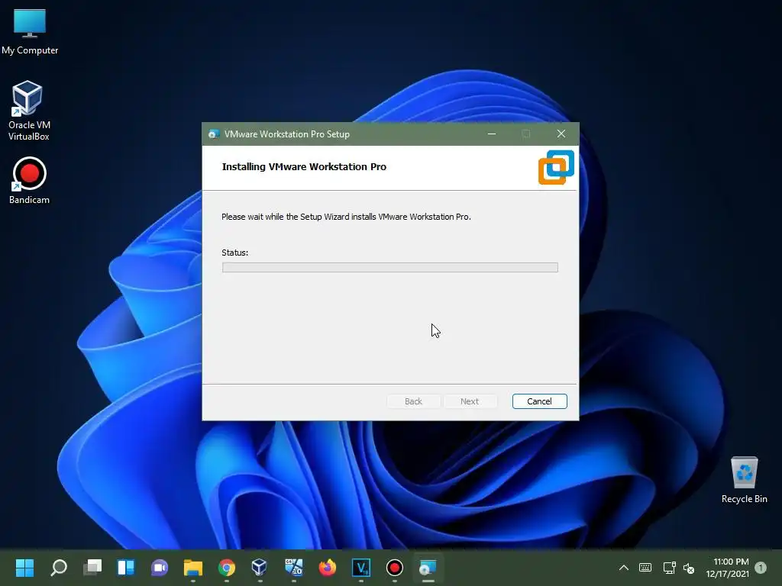Minimize the VMware Workstation Pro Setup window
782x586 pixels.
pos(492,134)
